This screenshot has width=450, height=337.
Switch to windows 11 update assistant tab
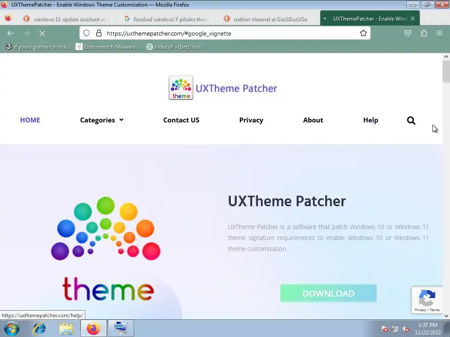point(69,18)
